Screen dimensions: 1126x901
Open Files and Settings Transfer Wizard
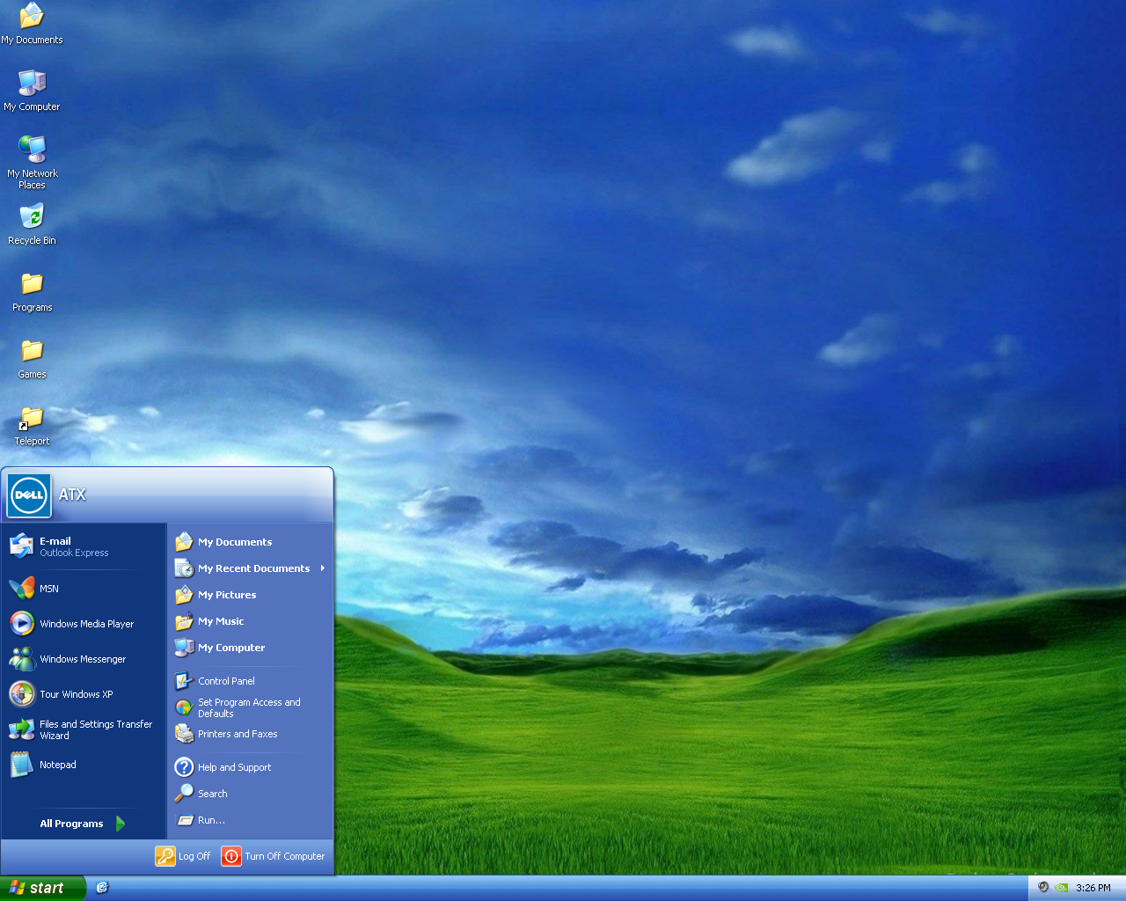[x=84, y=729]
